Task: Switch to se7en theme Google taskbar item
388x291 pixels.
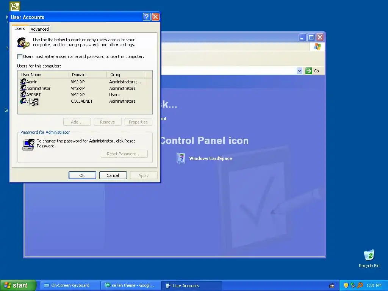Action: (x=131, y=285)
